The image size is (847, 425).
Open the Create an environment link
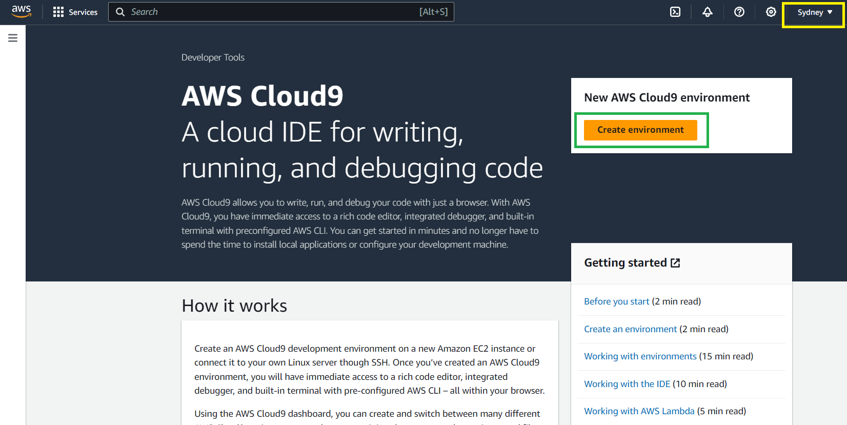tap(631, 329)
